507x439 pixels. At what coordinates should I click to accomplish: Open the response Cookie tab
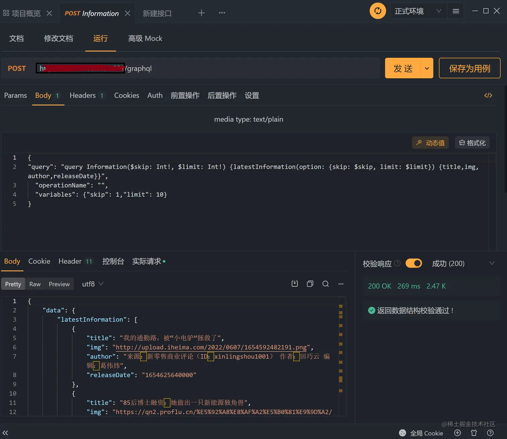pyautogui.click(x=39, y=261)
